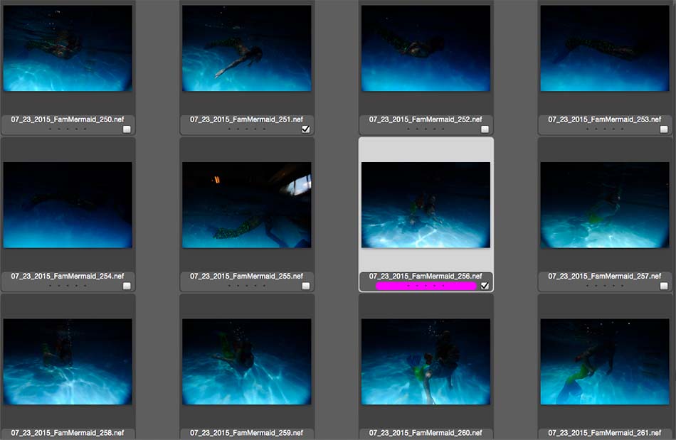The height and width of the screenshot is (440, 676).
Task: Select thumbnail of FamMermaid_251 swimming mermaid
Action: pyautogui.click(x=247, y=48)
